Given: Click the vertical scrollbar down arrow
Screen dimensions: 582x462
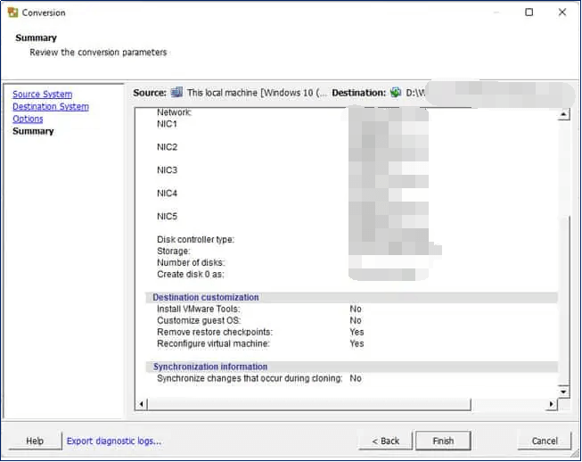Looking at the screenshot, I should pyautogui.click(x=563, y=392).
